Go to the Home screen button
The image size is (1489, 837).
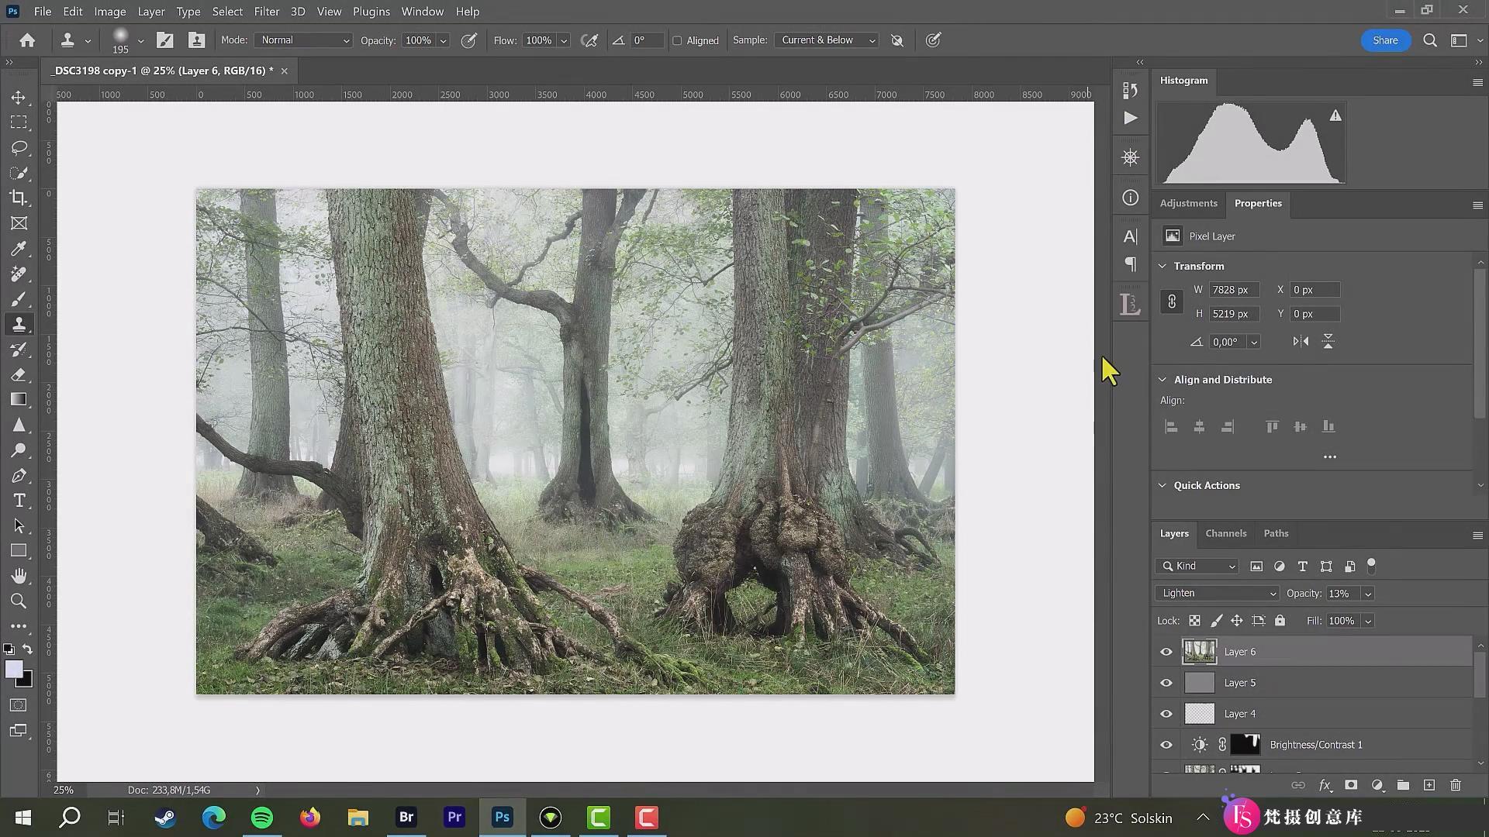click(27, 40)
